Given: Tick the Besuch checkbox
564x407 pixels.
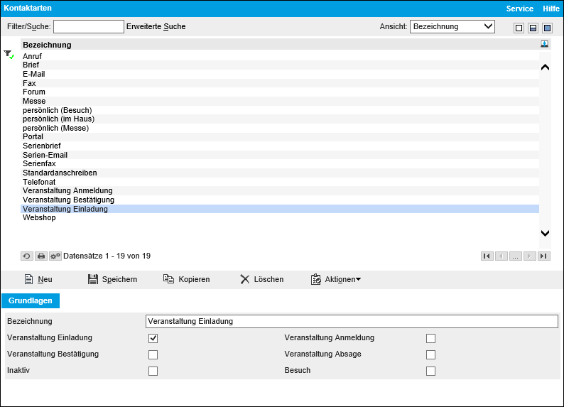Looking at the screenshot, I should pyautogui.click(x=430, y=371).
